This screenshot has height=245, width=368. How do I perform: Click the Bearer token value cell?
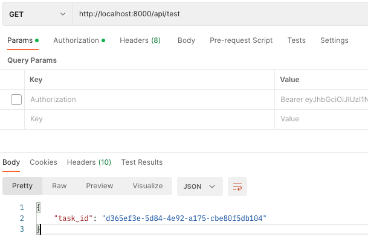tap(321, 100)
